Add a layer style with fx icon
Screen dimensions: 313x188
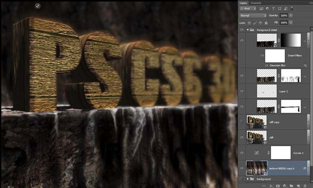[x=271, y=186]
